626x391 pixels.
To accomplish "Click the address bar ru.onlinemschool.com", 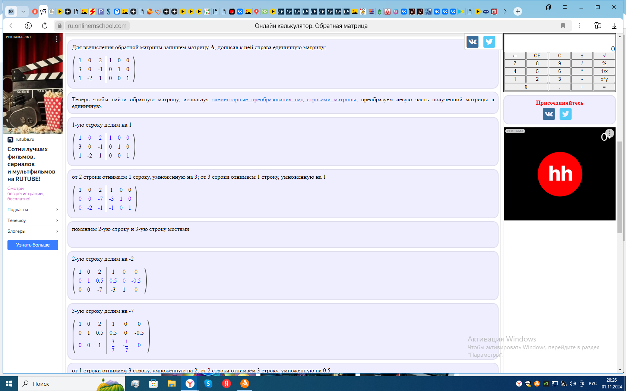I will pos(97,26).
